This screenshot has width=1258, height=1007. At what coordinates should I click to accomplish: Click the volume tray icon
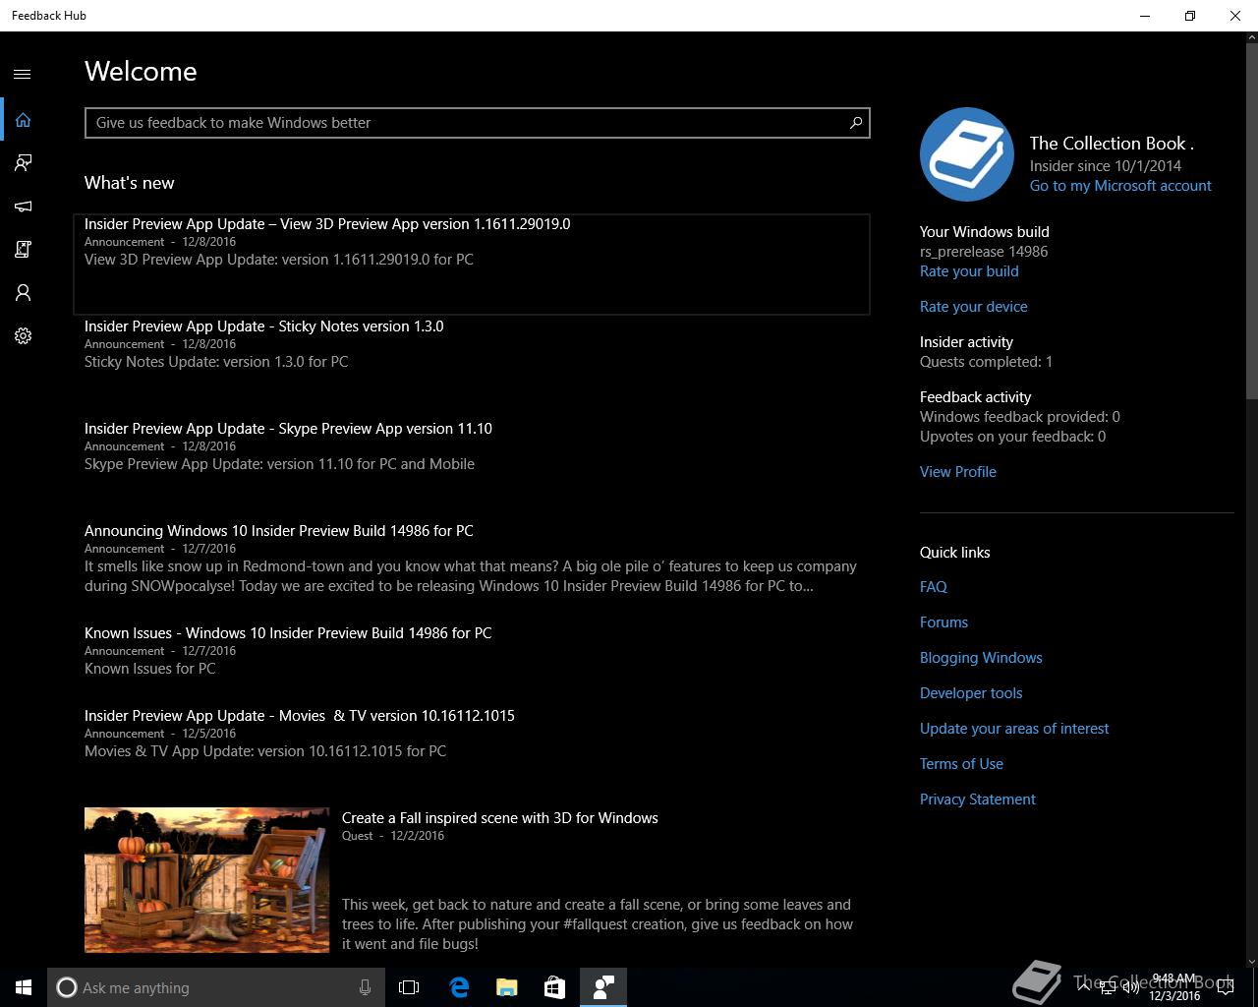[1130, 988]
